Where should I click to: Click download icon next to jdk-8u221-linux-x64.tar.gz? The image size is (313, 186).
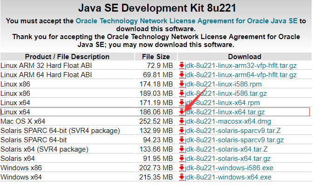point(182,112)
